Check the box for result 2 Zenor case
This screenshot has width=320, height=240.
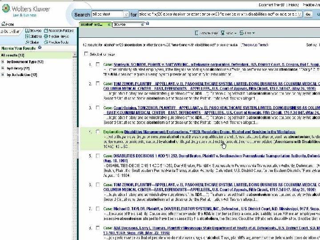tap(98, 84)
